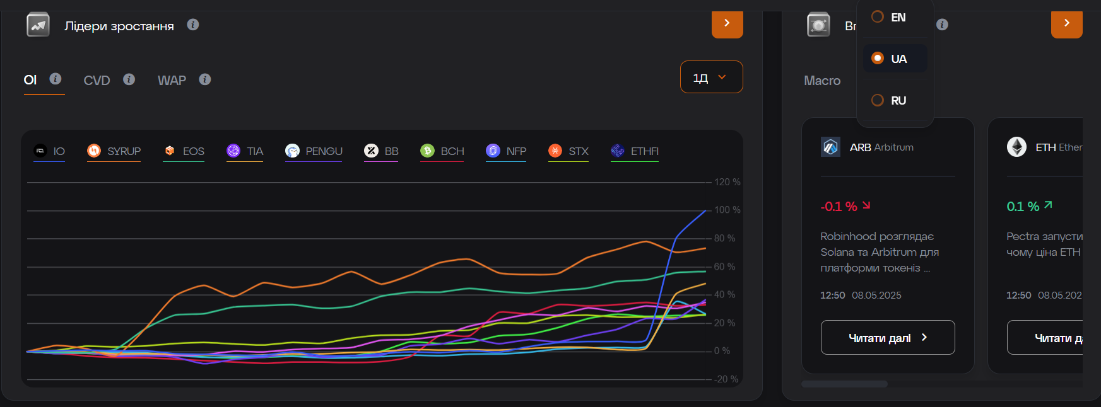This screenshot has height=407, width=1101.
Task: Expand Лідери зростання with orange arrow button
Action: [x=727, y=24]
